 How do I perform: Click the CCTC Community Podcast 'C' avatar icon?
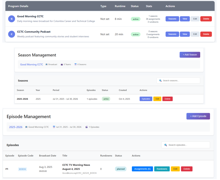(11, 34)
